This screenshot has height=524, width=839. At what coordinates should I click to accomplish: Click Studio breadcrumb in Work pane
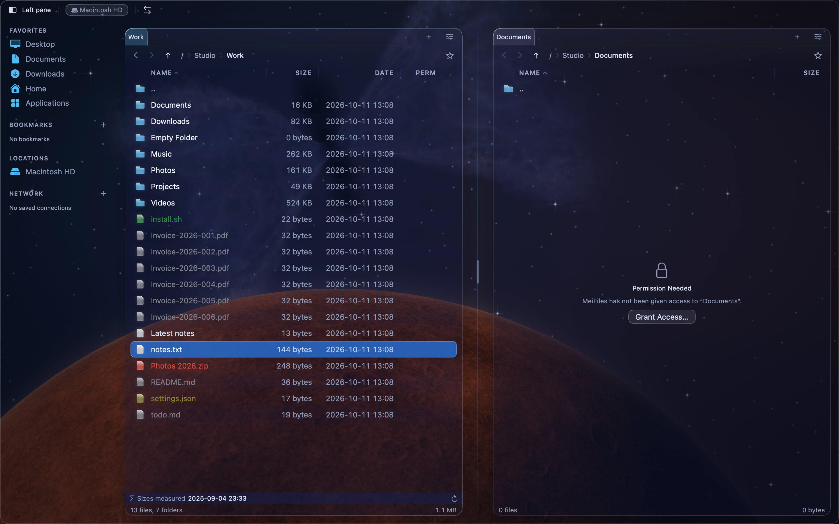(205, 55)
